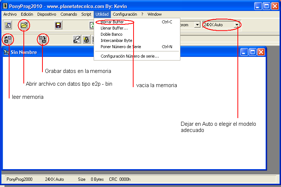Select Borrar Buffer from the menu
The image size is (281, 187).
[x=112, y=22]
